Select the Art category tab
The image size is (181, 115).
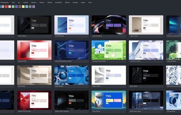pyautogui.click(x=19, y=2)
